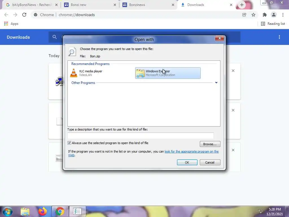This screenshot has width=289, height=217.
Task: Open the Windows Start menu
Action: (x=7, y=211)
